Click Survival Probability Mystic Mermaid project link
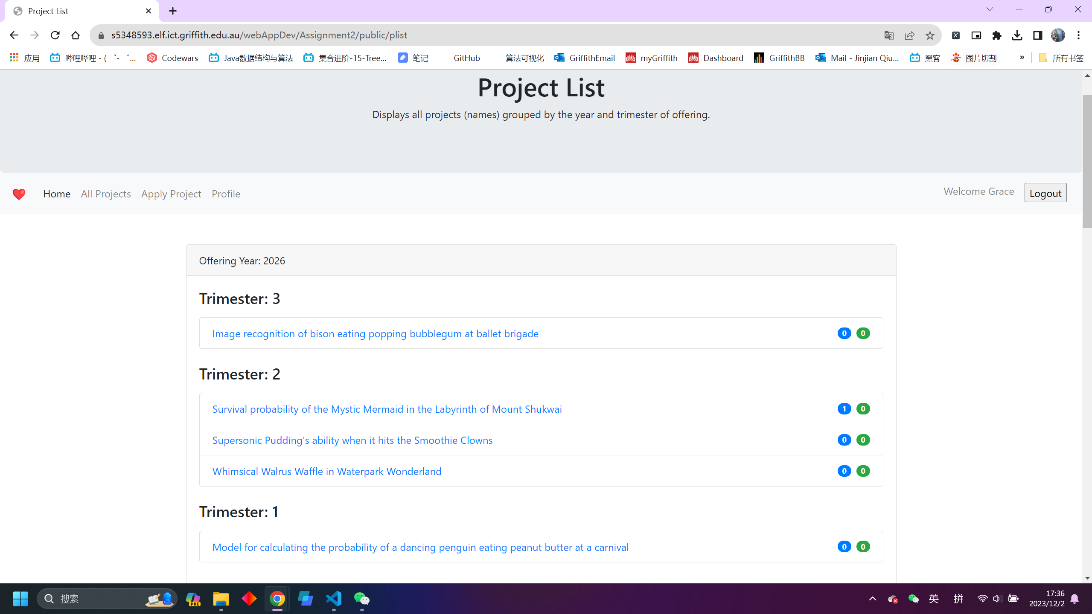This screenshot has height=614, width=1092. click(387, 408)
